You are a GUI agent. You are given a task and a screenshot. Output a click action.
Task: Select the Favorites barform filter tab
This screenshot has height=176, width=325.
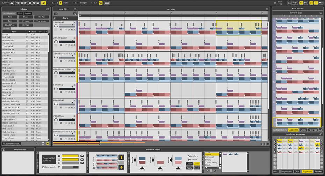[312, 129]
